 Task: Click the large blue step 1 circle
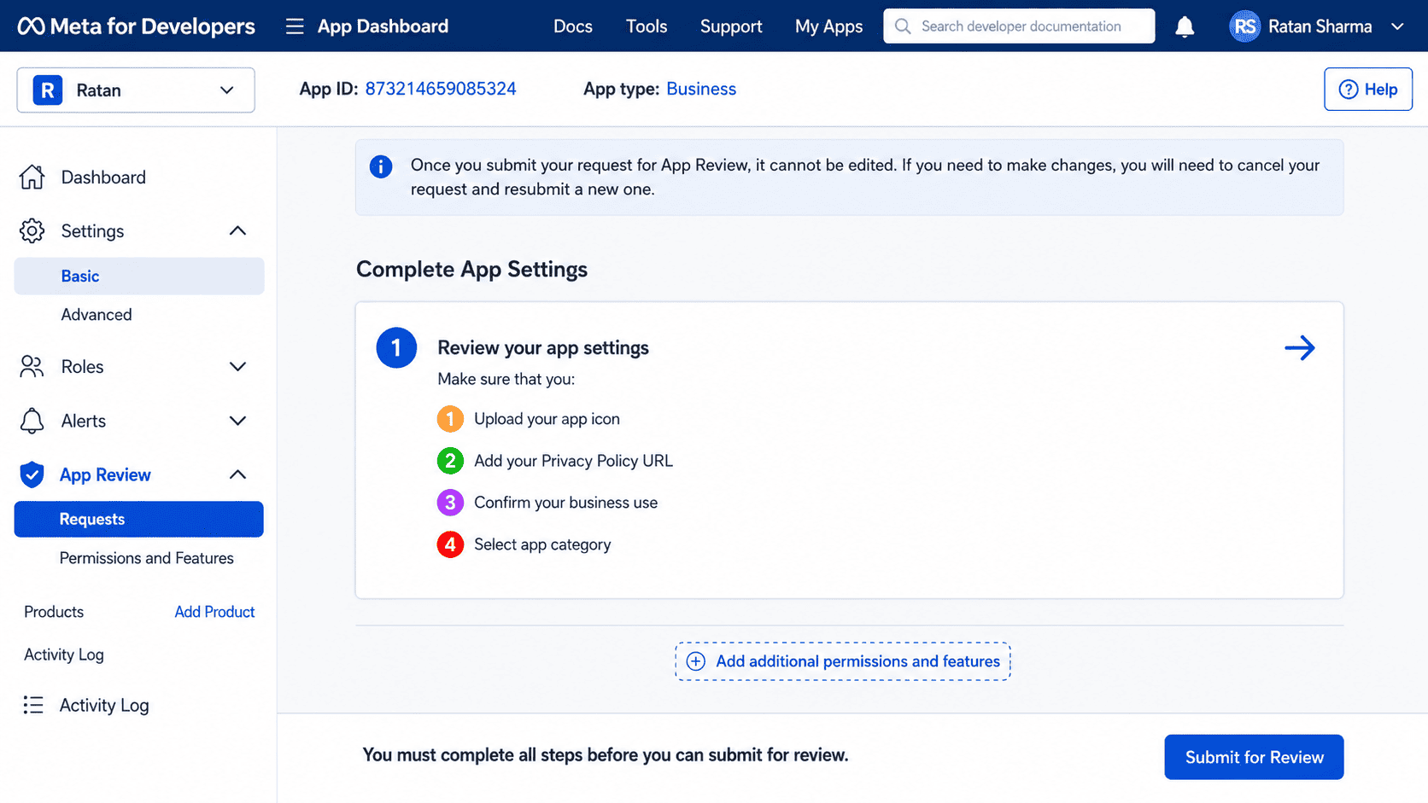[x=396, y=348]
